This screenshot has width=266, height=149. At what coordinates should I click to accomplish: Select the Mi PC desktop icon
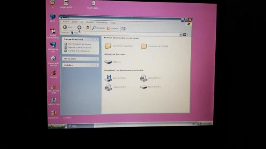[53, 18]
